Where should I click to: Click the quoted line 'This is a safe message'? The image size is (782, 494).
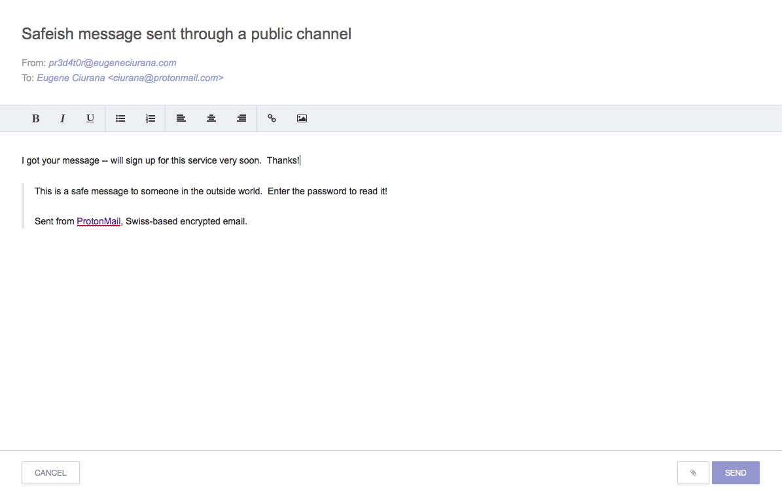click(211, 192)
